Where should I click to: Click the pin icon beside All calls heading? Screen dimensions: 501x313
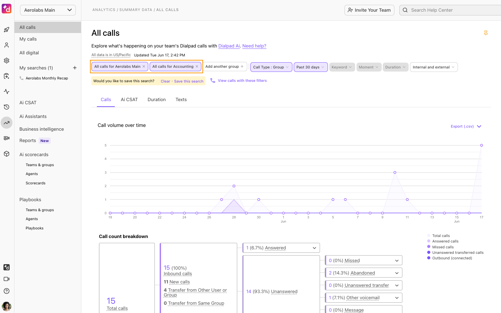pyautogui.click(x=486, y=33)
